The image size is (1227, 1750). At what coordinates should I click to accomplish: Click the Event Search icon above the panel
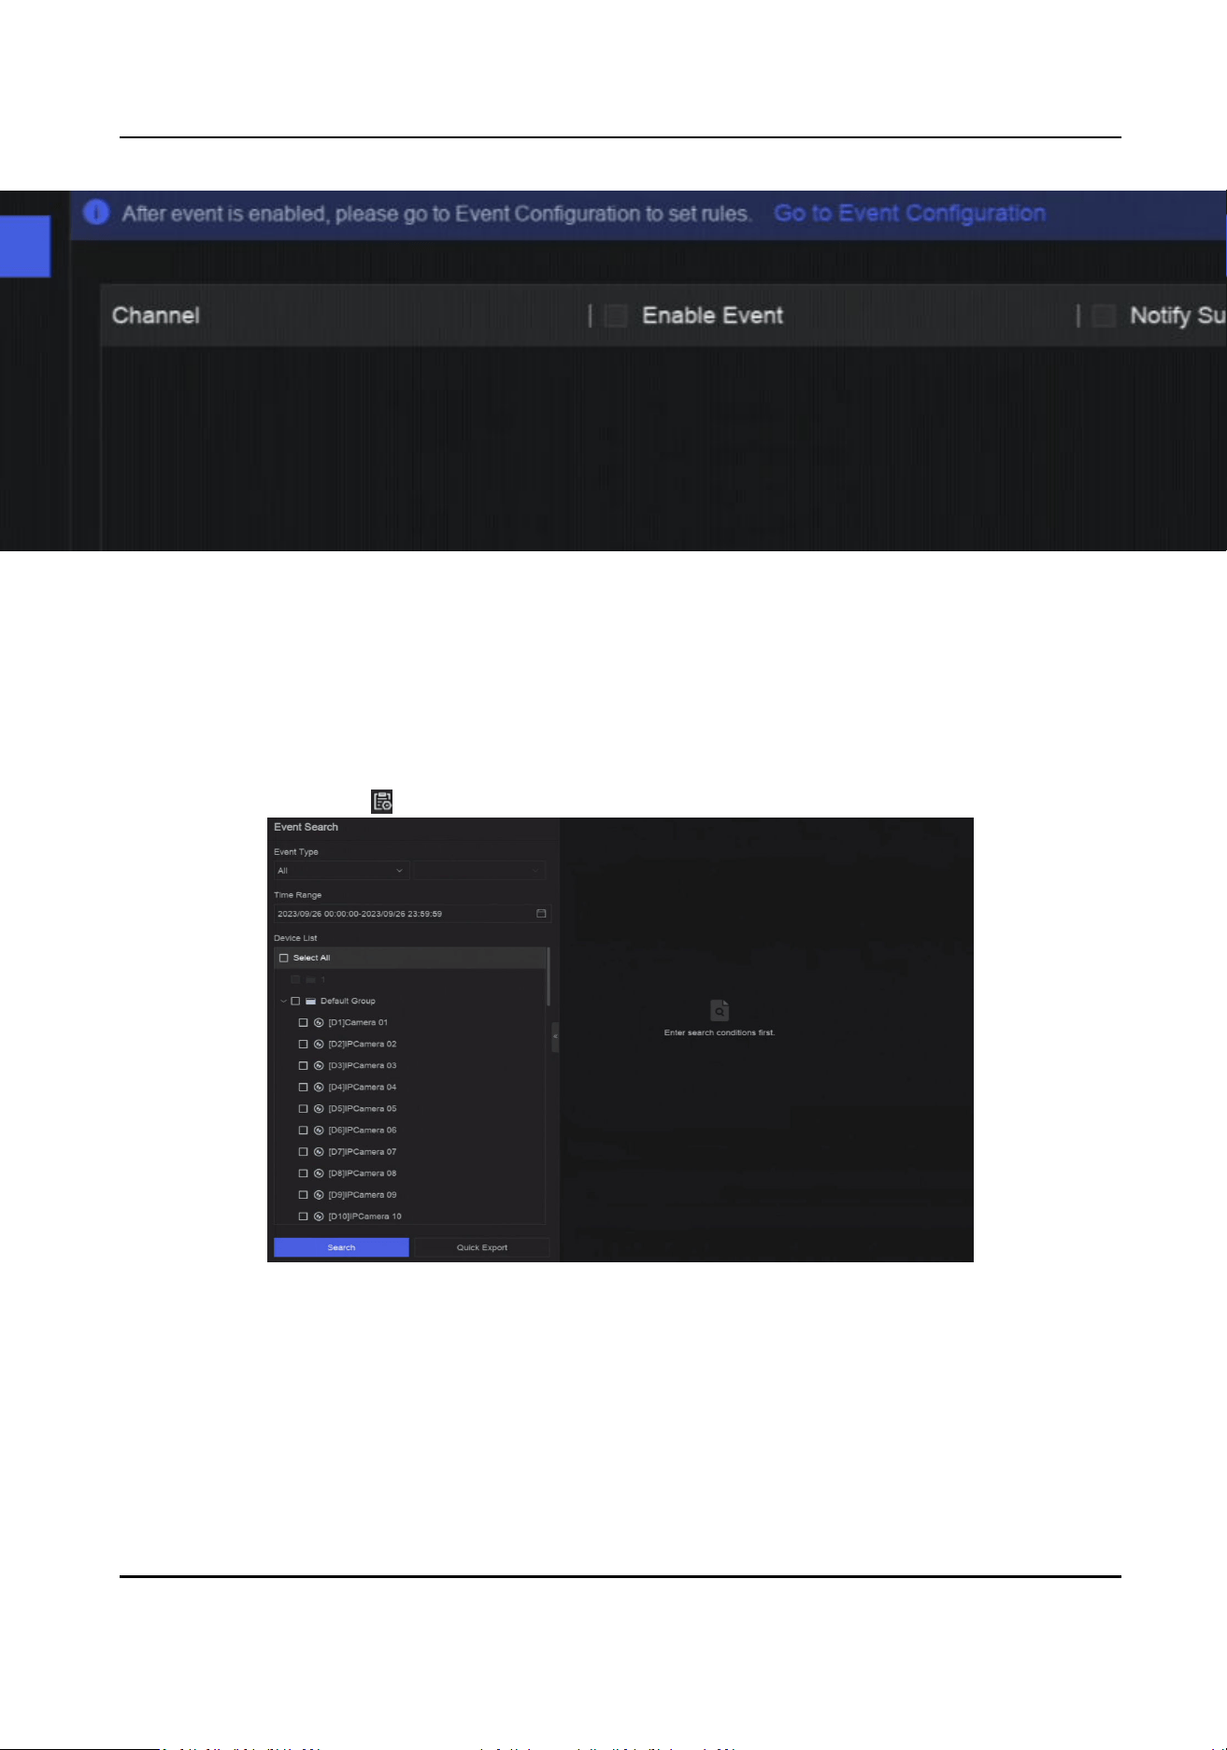click(x=382, y=801)
